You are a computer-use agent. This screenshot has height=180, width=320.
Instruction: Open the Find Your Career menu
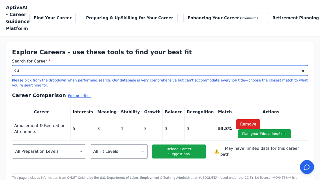[52, 18]
